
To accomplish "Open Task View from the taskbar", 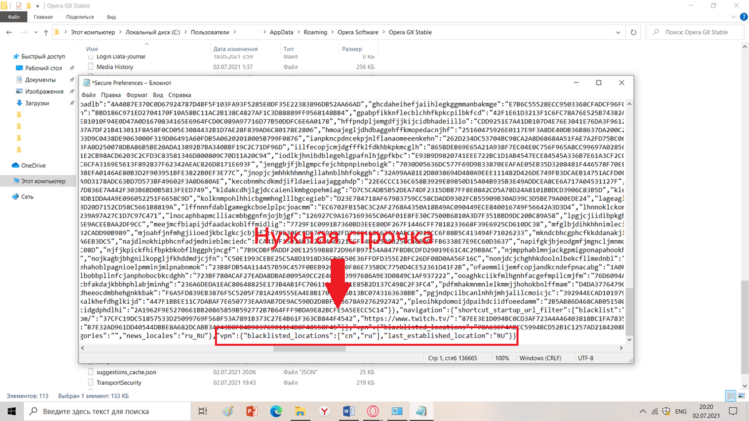I will (x=202, y=411).
